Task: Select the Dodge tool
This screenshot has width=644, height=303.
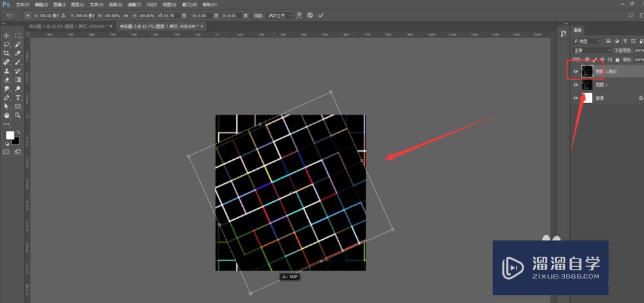Action: [18, 89]
